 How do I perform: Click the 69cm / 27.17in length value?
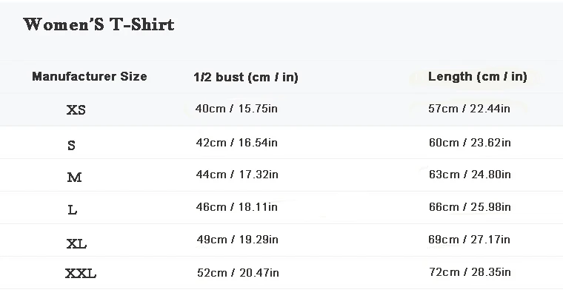click(x=469, y=240)
